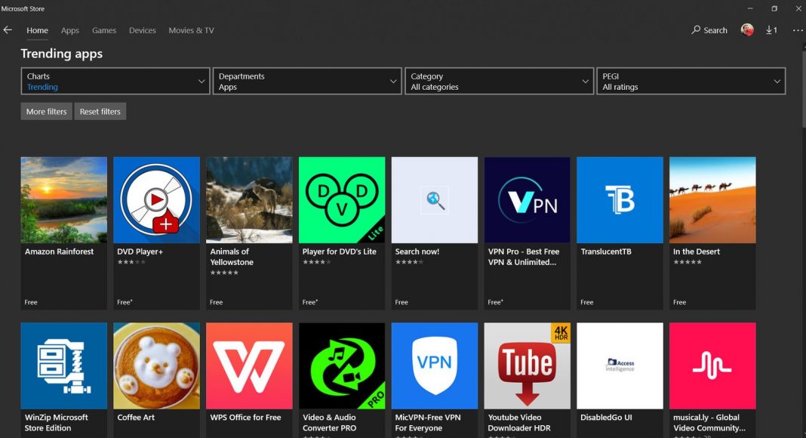The width and height of the screenshot is (806, 438).
Task: Expand the Departments dropdown
Action: (x=307, y=82)
